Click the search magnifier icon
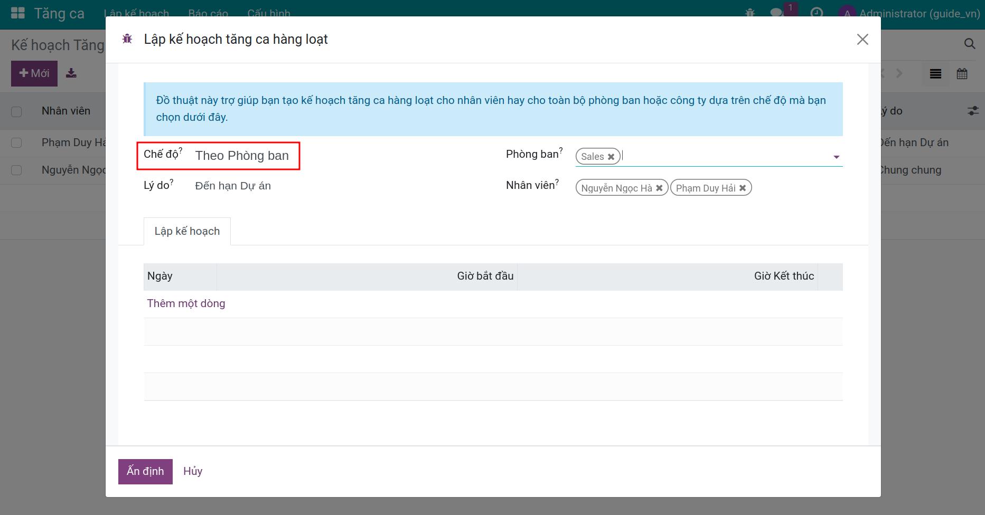985x515 pixels. [x=969, y=44]
